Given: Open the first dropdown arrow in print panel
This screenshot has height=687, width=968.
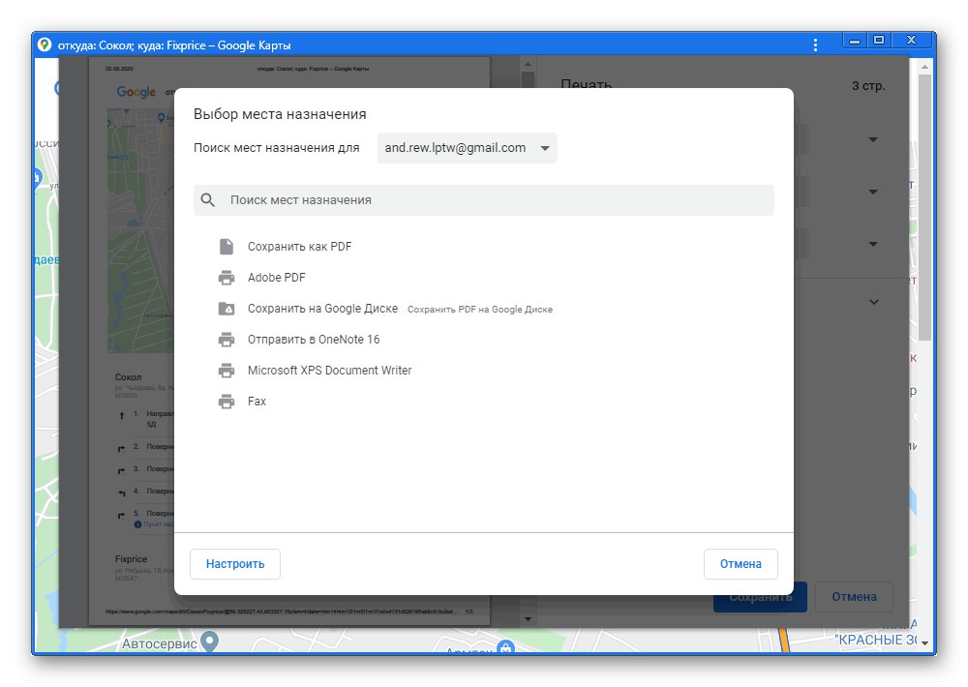Looking at the screenshot, I should [873, 140].
